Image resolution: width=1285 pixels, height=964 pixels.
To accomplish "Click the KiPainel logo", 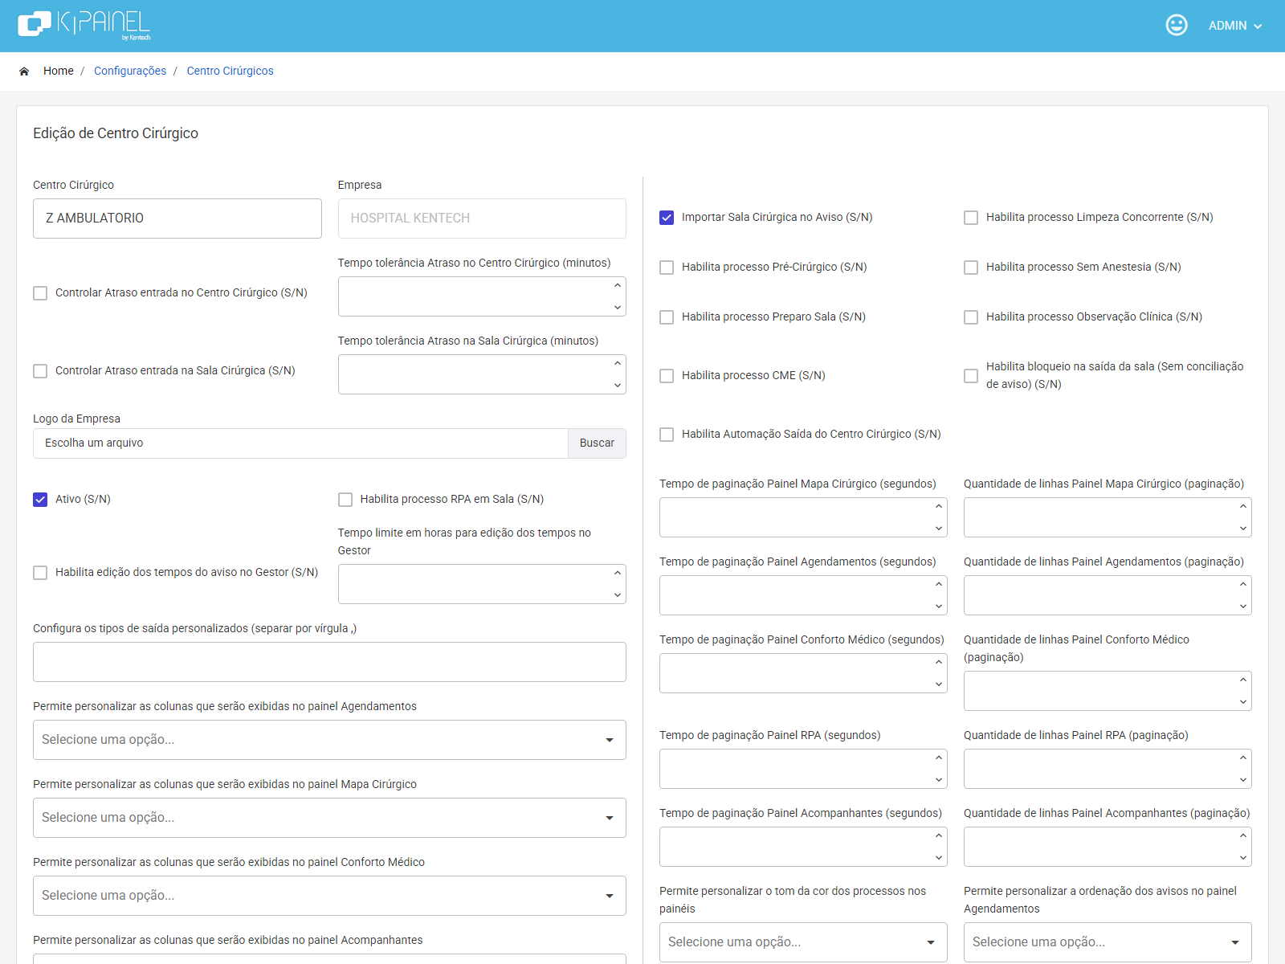I will [x=84, y=25].
